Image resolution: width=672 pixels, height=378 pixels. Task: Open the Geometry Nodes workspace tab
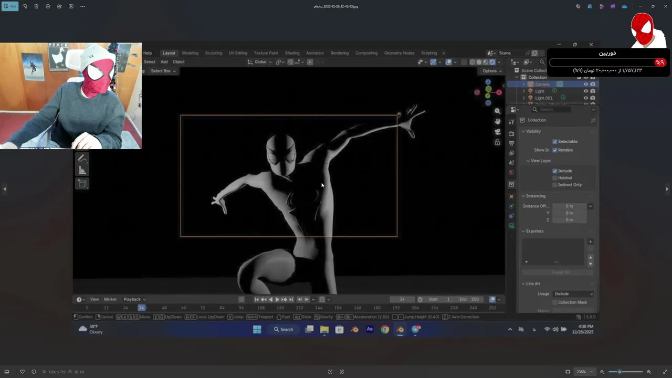pyautogui.click(x=399, y=53)
